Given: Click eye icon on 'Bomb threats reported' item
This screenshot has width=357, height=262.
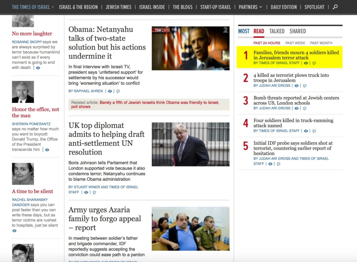Looking at the screenshot, I should [x=296, y=108].
